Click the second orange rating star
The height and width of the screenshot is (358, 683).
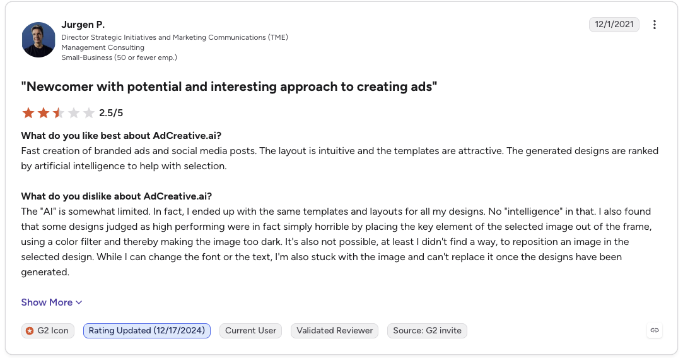tap(44, 114)
